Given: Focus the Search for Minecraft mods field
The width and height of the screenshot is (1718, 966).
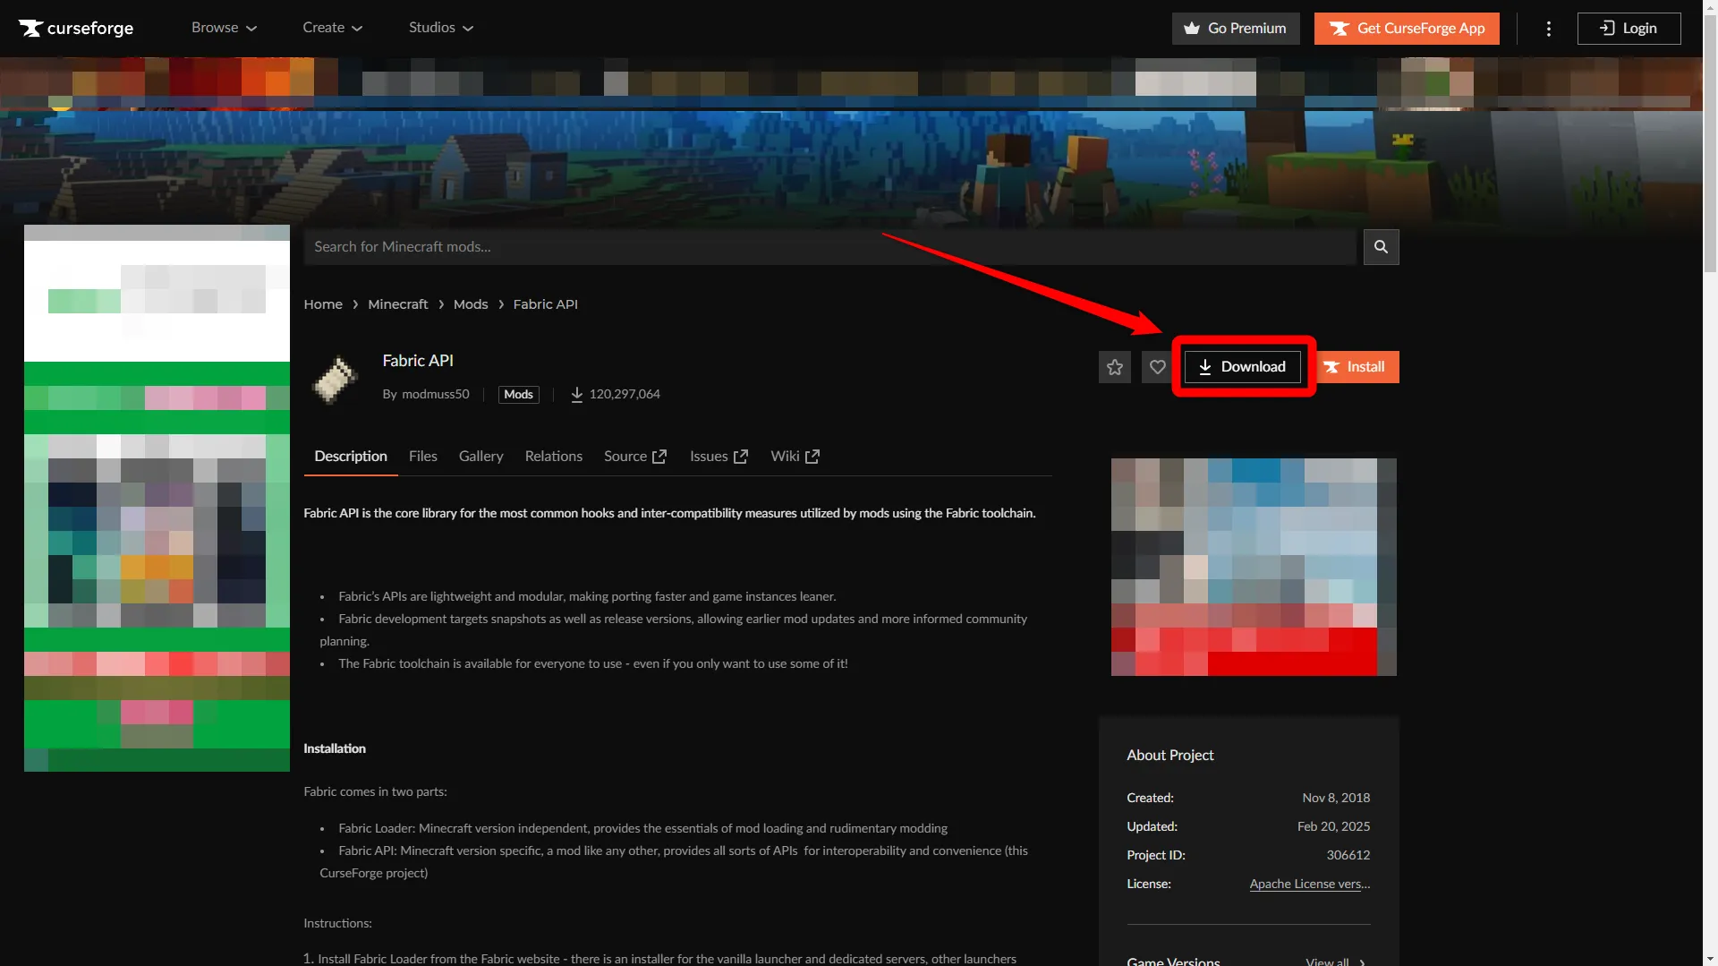Looking at the screenshot, I should [x=829, y=247].
